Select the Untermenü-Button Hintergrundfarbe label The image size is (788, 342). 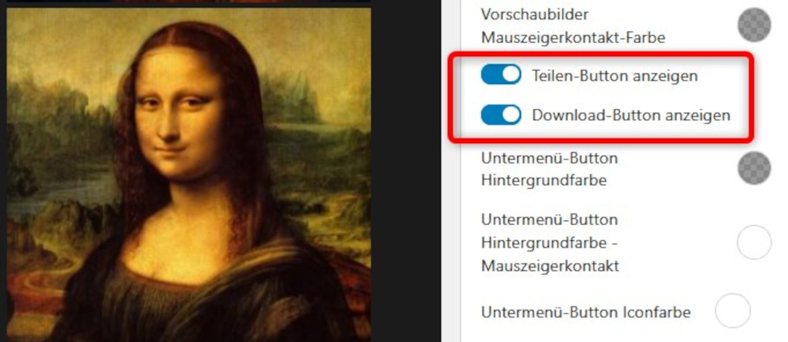coord(550,169)
